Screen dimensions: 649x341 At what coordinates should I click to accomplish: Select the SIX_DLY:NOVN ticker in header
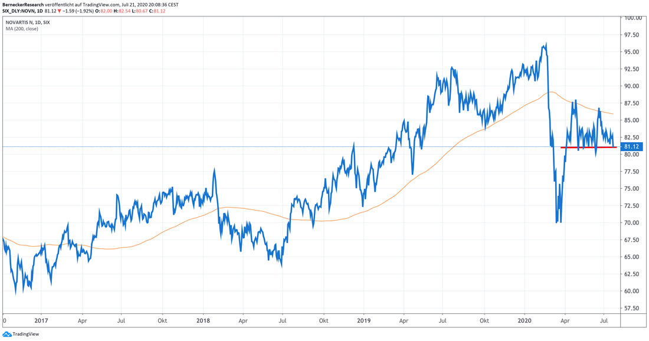coord(21,11)
